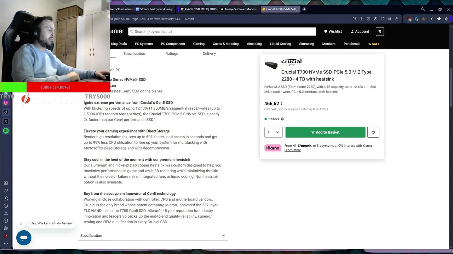Image resolution: width=453 pixels, height=254 pixels.
Task: Open the three-dots more menu in sidebar
Action: tap(6, 243)
